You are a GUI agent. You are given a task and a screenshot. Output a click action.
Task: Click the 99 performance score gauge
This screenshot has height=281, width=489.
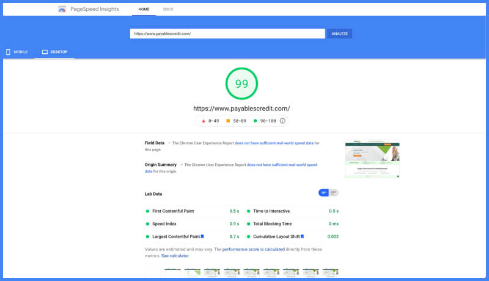(241, 84)
